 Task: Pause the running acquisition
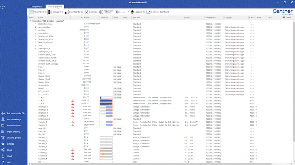[x=101, y=12]
